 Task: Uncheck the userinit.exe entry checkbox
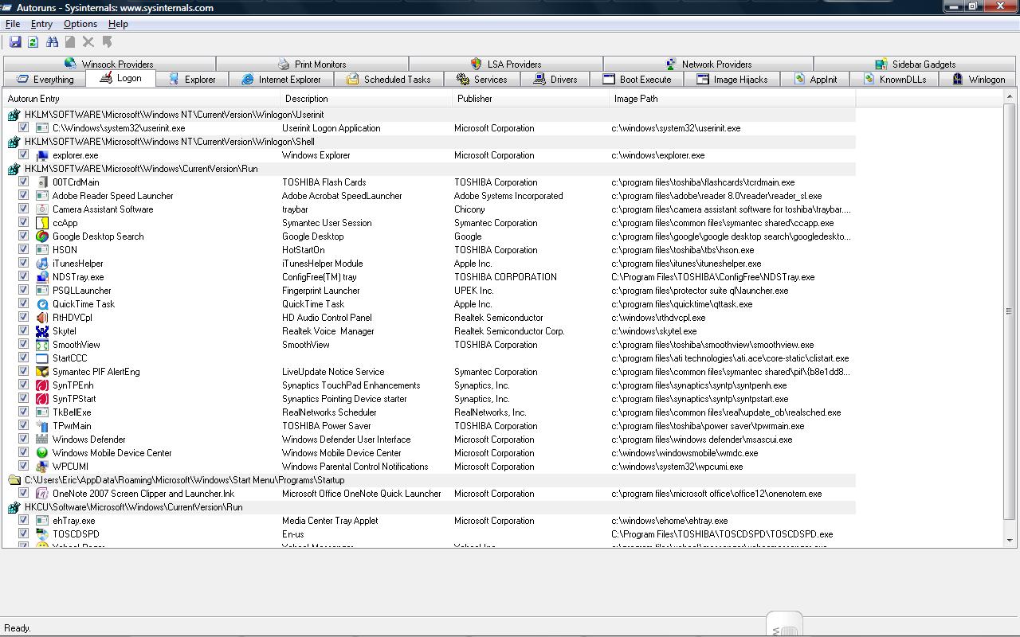pos(23,127)
